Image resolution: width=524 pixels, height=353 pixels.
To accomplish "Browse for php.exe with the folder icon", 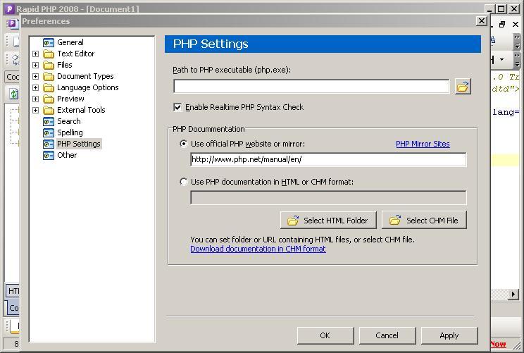I will (463, 87).
